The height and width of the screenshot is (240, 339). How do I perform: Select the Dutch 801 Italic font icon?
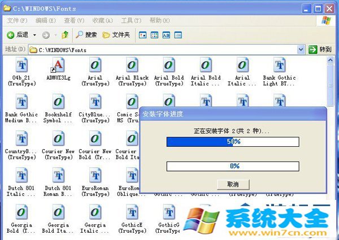[21, 175]
